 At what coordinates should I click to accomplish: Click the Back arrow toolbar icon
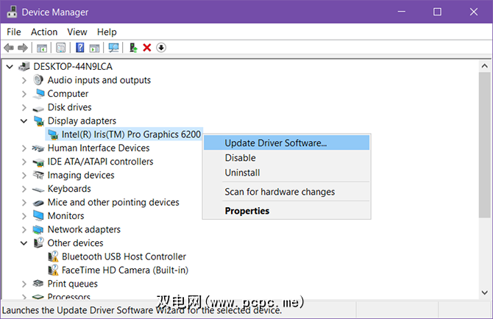click(x=9, y=48)
